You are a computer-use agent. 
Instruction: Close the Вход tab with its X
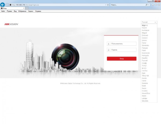[24, 8]
